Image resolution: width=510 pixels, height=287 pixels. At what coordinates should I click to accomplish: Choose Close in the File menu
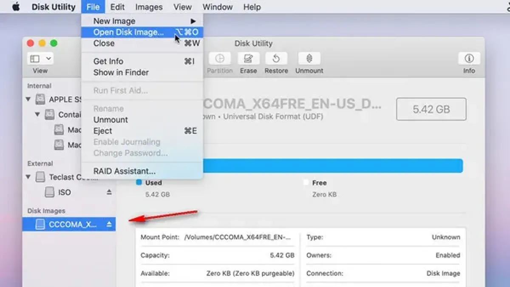tap(142, 43)
